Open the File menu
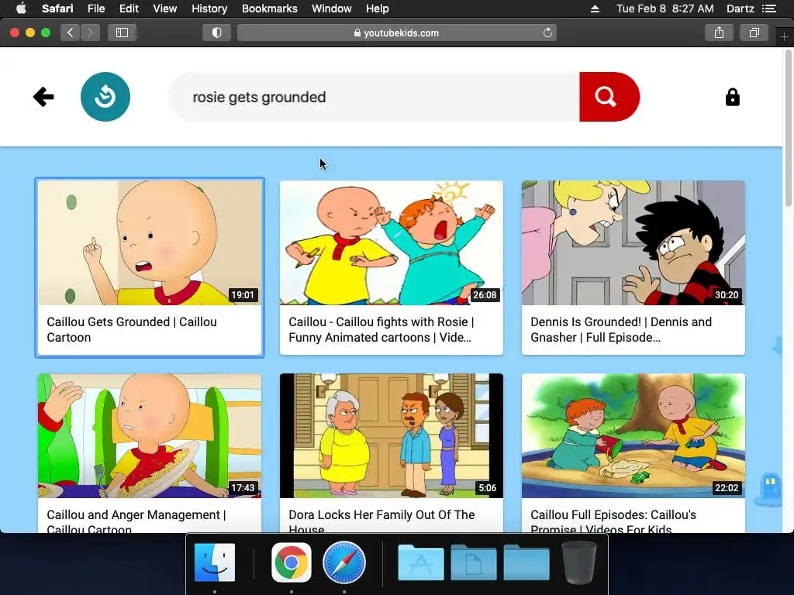The image size is (794, 595). click(x=95, y=9)
